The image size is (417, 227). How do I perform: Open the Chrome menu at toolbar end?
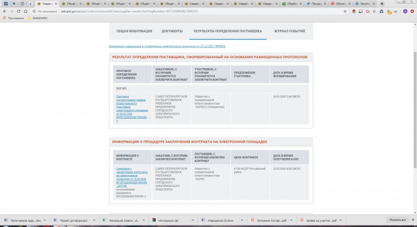tap(412, 11)
